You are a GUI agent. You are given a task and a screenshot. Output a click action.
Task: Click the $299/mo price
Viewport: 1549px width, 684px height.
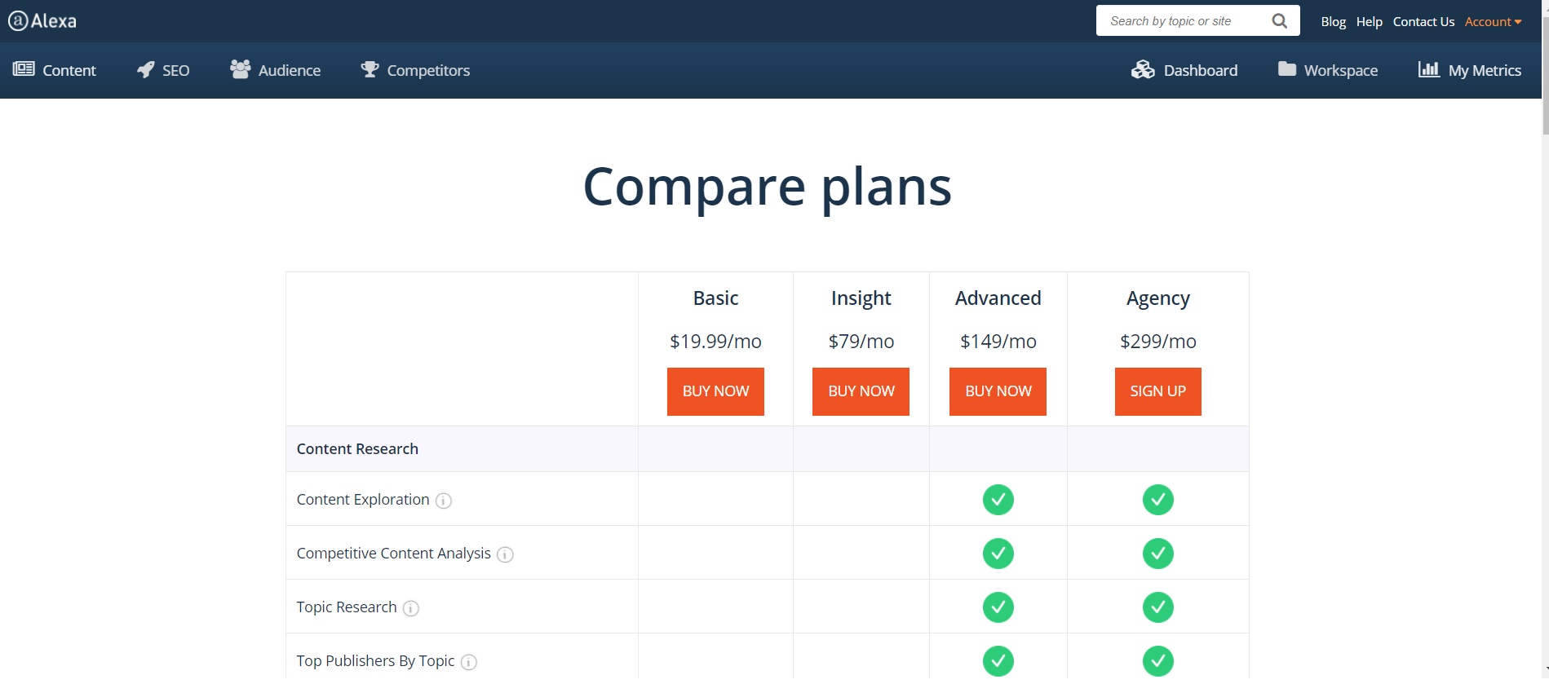point(1158,342)
